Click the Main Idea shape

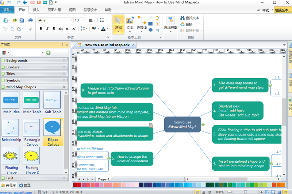pyautogui.click(x=11, y=102)
